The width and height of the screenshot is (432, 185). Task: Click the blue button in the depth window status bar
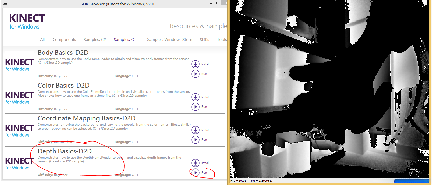point(411,181)
